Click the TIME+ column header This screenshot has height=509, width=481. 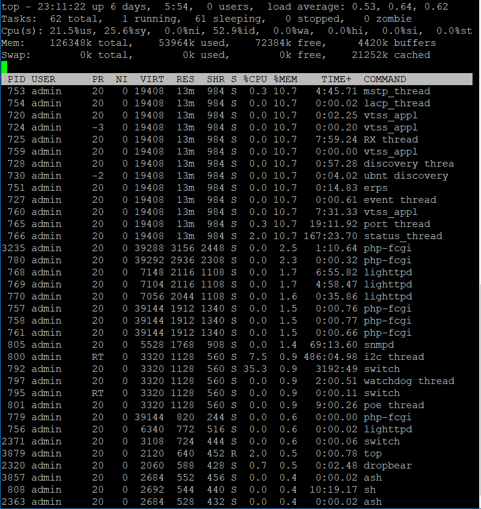click(336, 79)
